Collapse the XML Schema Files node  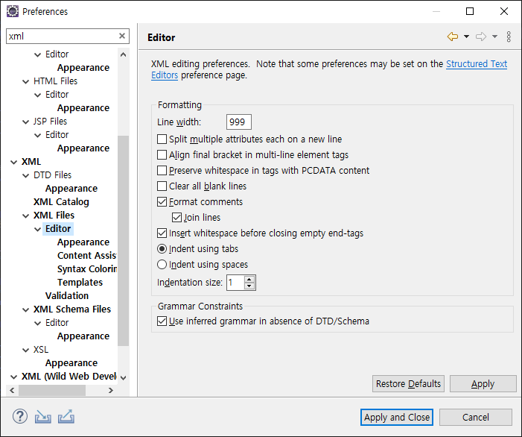click(x=25, y=309)
